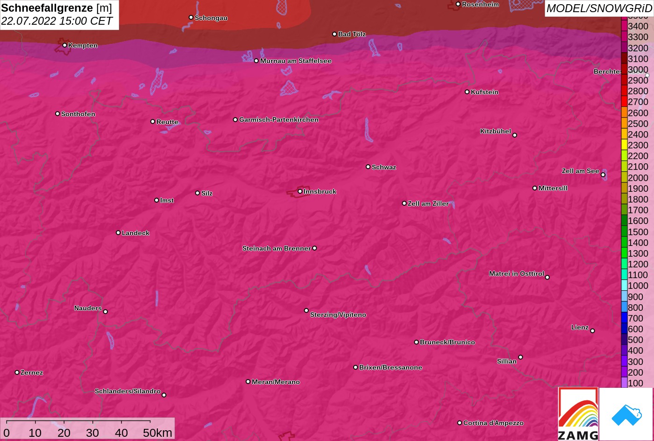Click the Kempten city marker
This screenshot has height=441, width=654.
[64, 45]
